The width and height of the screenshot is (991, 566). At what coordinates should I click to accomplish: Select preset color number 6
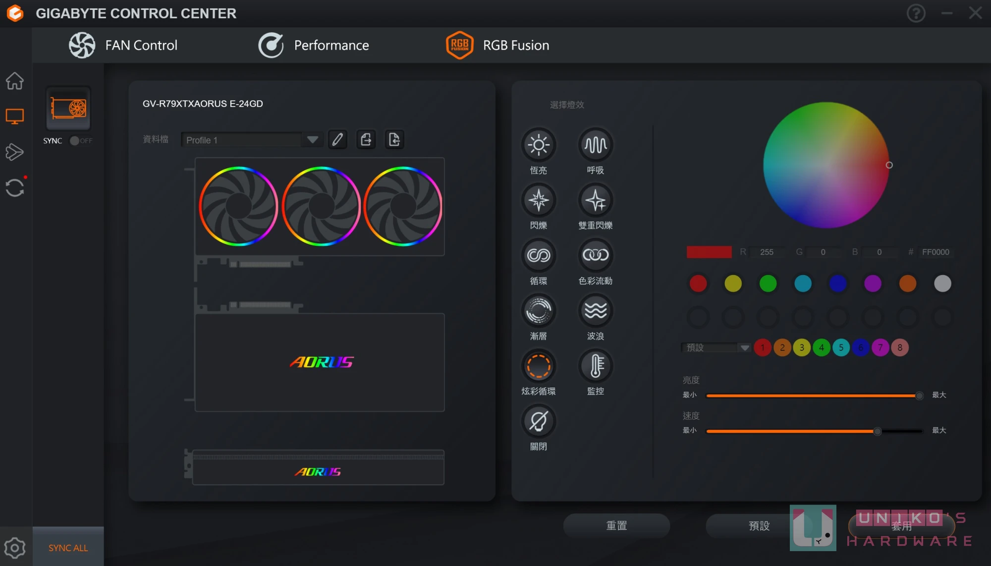(861, 347)
